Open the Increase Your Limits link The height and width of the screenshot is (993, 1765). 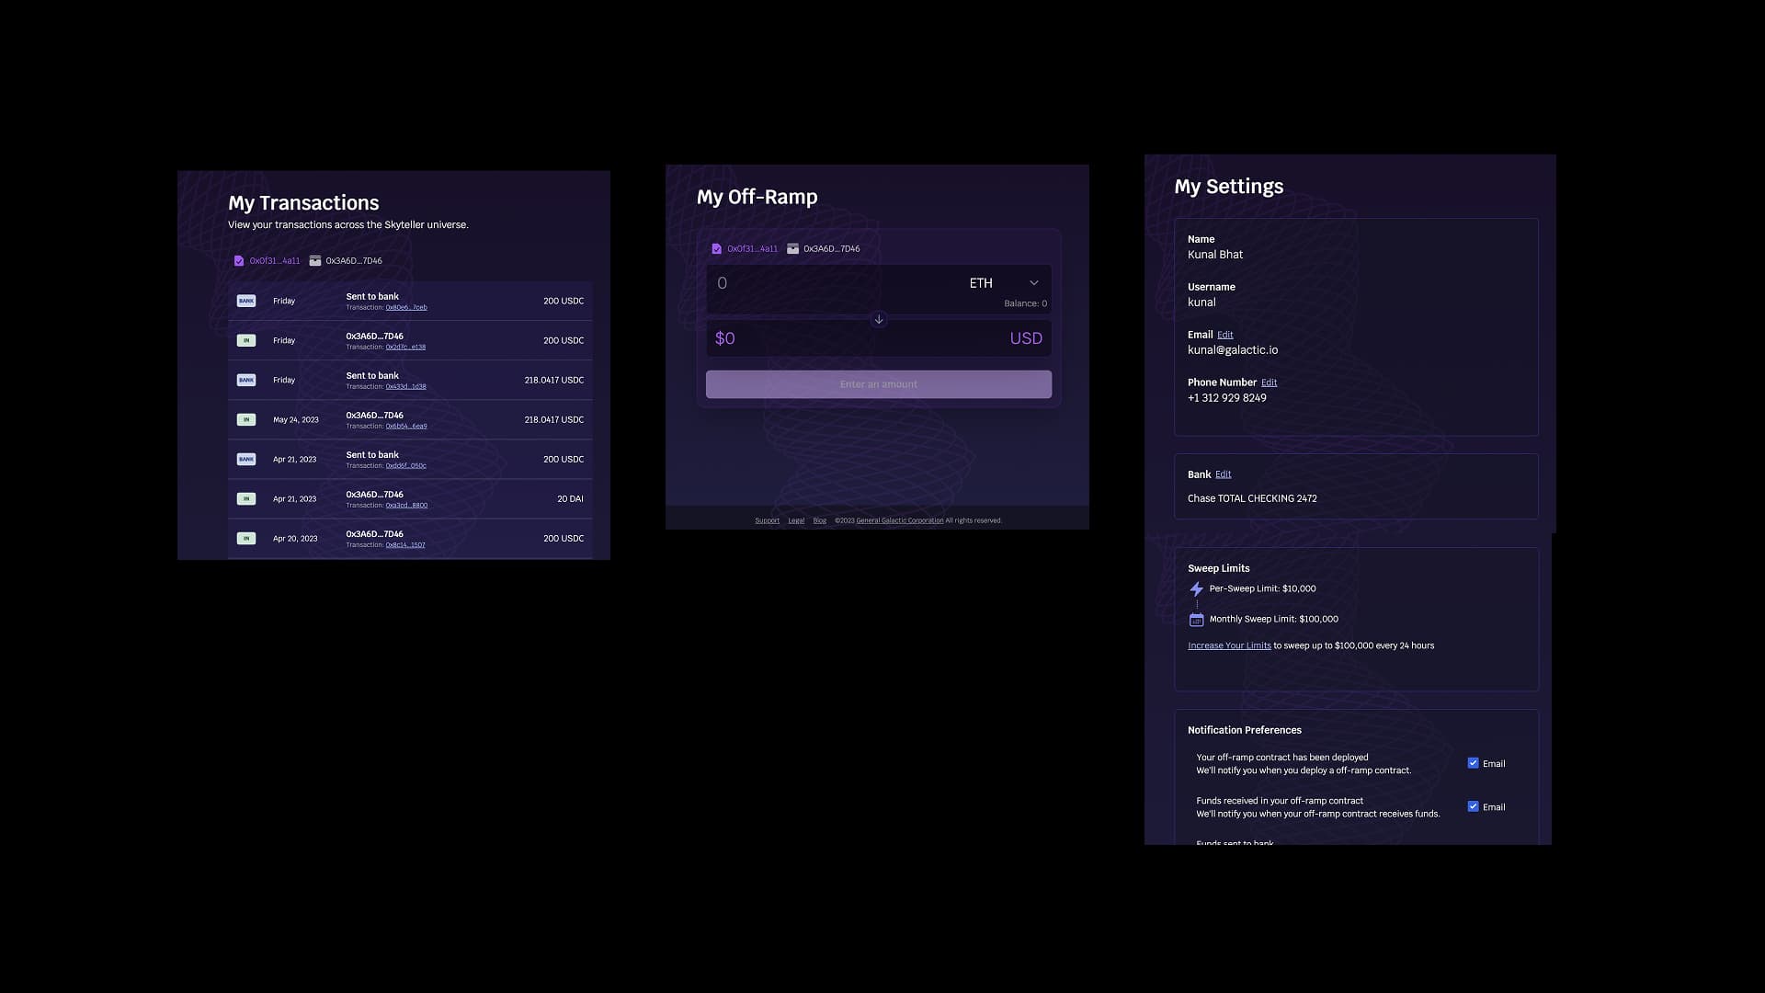pyautogui.click(x=1229, y=645)
